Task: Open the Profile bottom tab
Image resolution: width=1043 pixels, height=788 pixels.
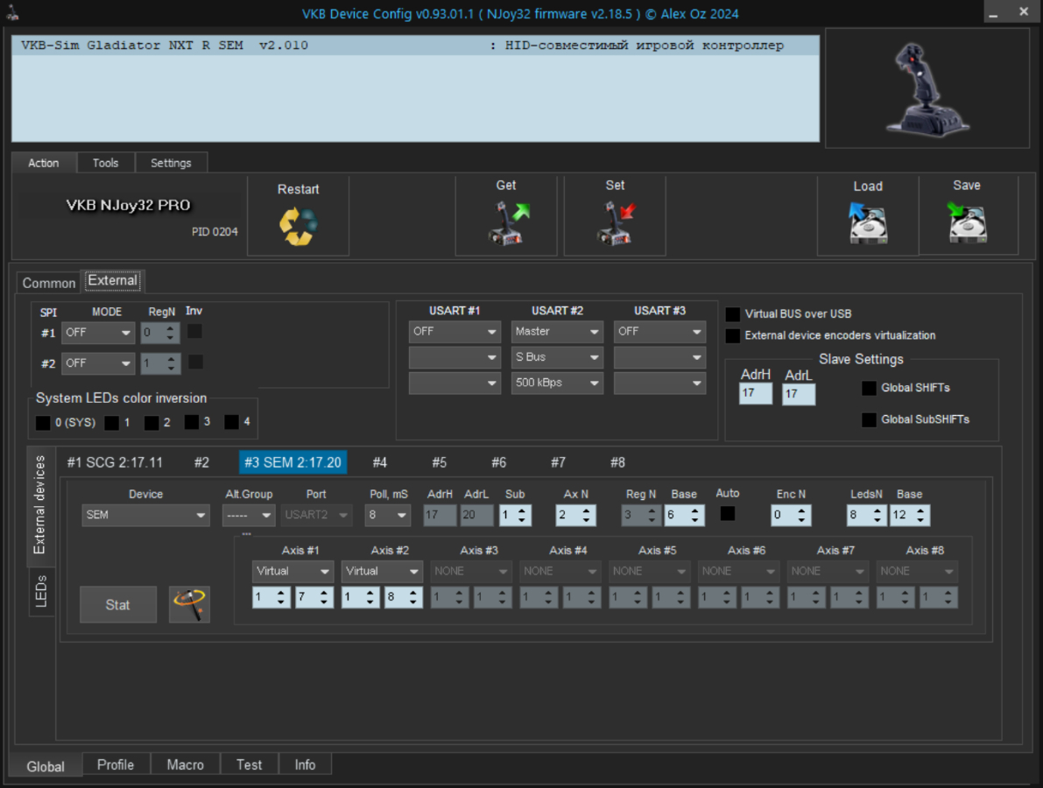Action: pyautogui.click(x=116, y=764)
